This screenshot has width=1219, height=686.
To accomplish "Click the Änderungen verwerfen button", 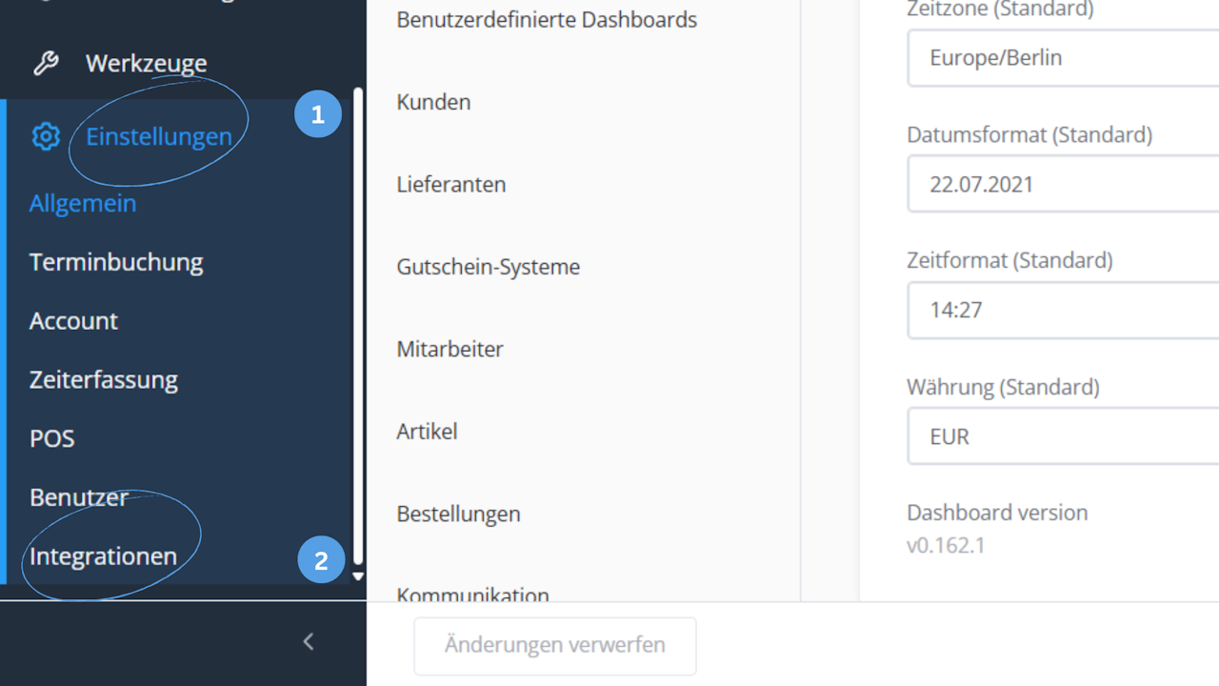I will [554, 645].
